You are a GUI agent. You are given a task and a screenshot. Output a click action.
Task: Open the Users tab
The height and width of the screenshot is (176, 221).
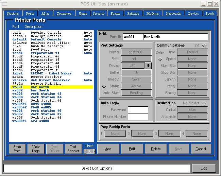pyautogui.click(x=83, y=14)
